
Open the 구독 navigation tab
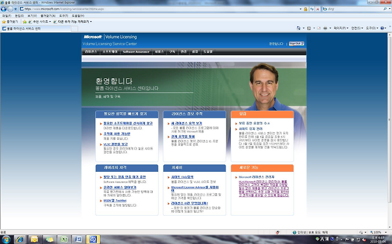[172, 52]
